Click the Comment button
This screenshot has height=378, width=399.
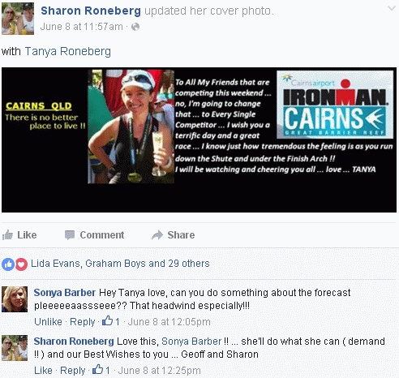95,235
